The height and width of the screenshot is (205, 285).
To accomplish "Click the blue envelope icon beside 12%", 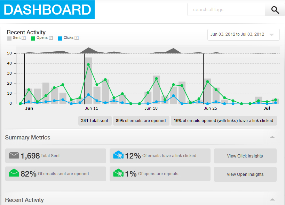I will [118, 155].
